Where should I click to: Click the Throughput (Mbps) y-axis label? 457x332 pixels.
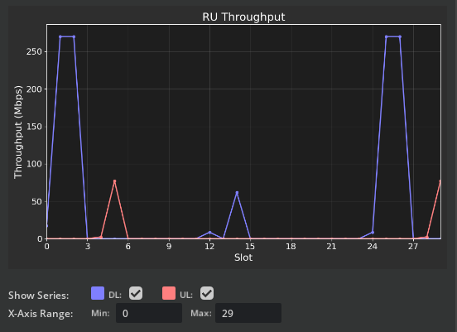tap(18, 132)
